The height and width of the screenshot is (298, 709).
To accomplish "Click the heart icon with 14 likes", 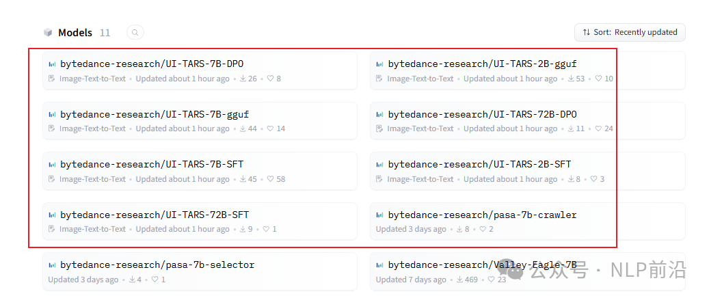I will click(x=270, y=129).
